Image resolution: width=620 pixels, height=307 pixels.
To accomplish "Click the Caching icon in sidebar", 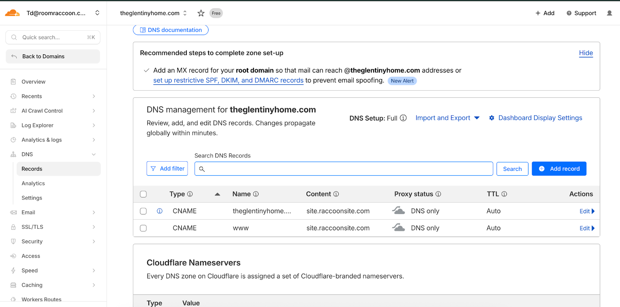I will pos(14,285).
